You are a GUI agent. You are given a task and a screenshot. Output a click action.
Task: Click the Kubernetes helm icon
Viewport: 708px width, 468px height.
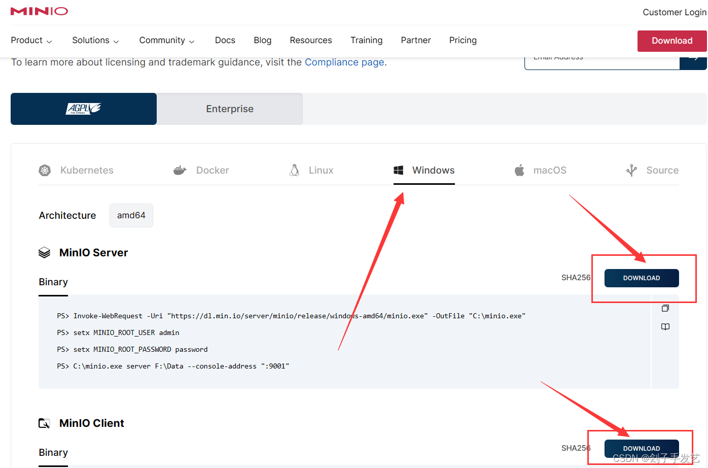click(45, 171)
